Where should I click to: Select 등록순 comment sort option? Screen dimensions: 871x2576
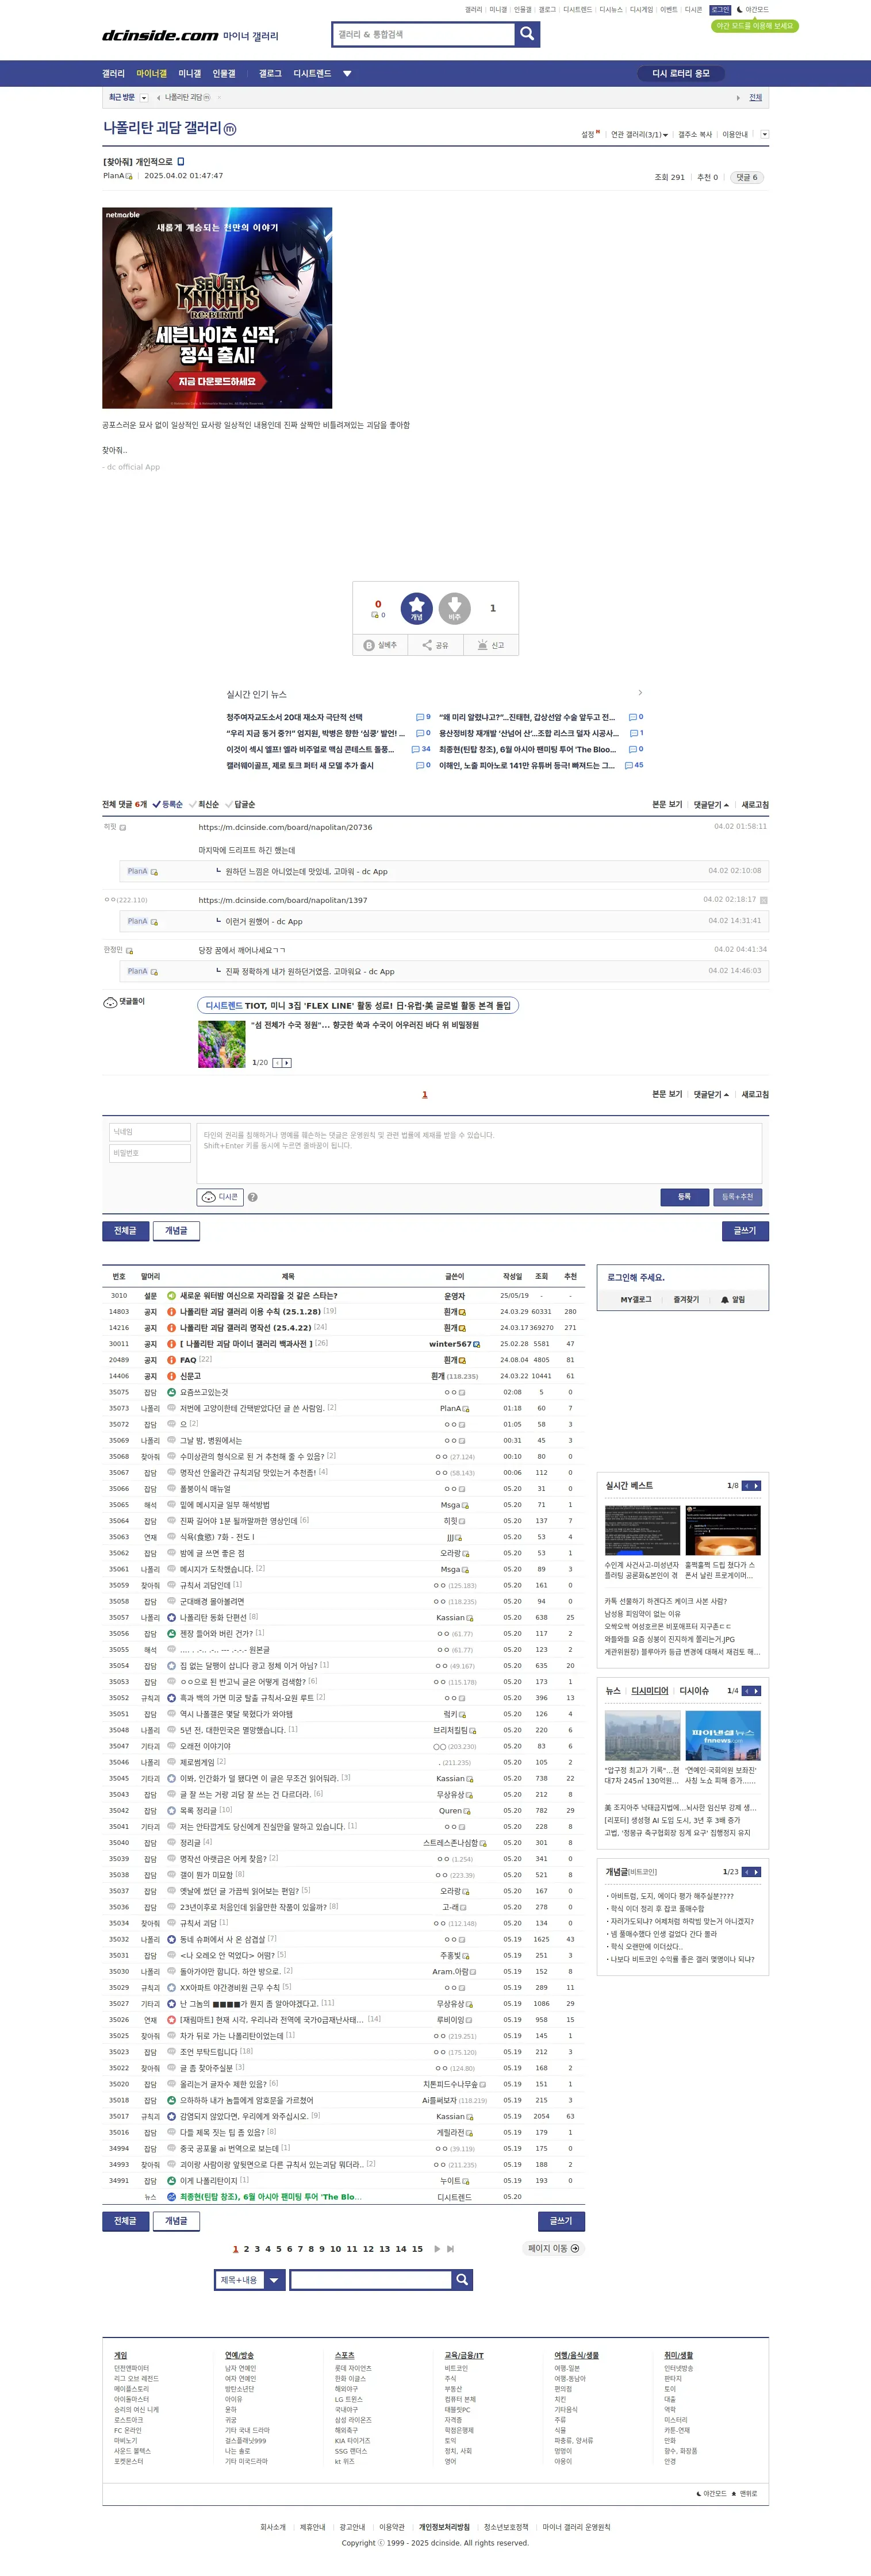[x=168, y=805]
